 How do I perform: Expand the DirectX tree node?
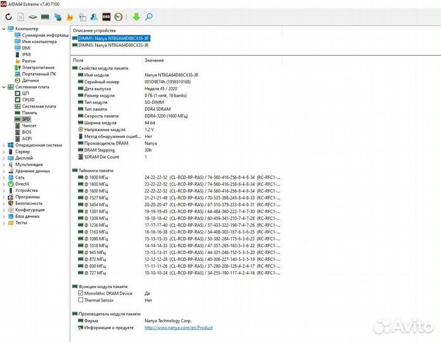tap(4, 184)
